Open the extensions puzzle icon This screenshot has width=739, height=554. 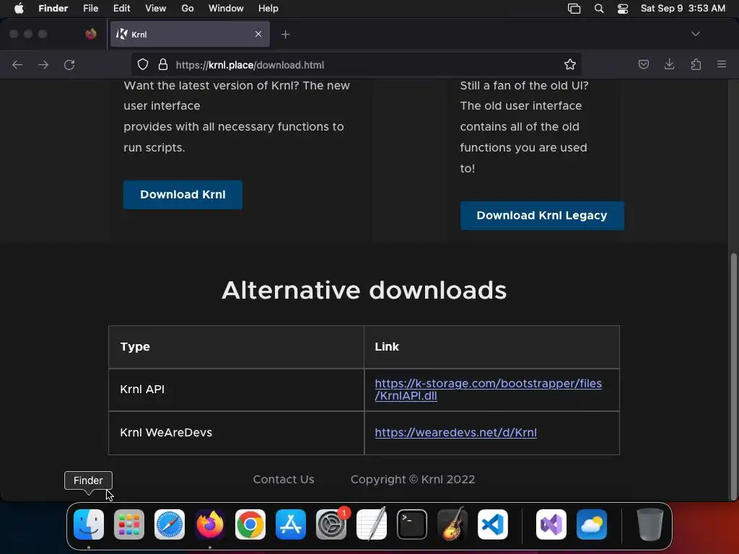(x=696, y=64)
